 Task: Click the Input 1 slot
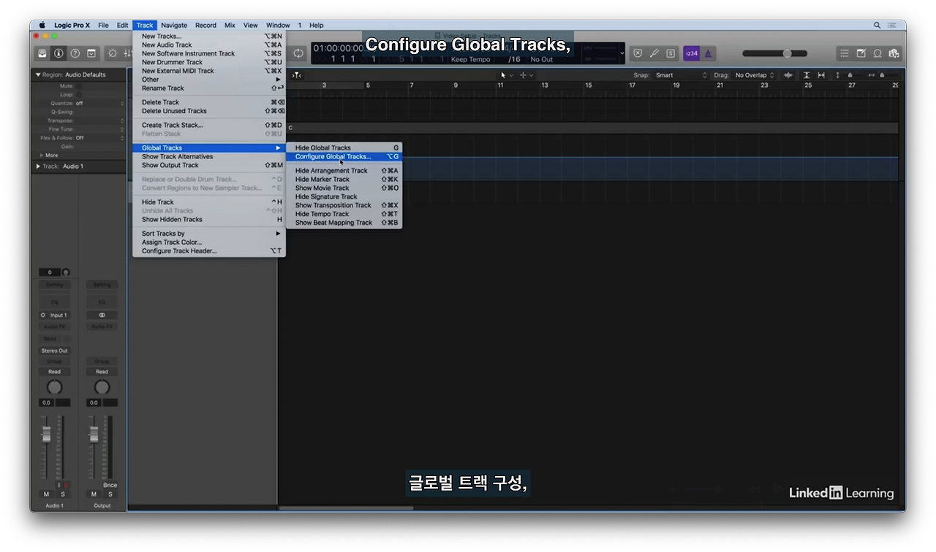tap(55, 315)
